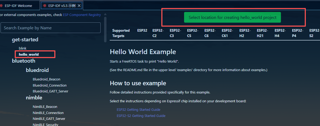Click the bluetooth category heading

pyautogui.click(x=24, y=61)
